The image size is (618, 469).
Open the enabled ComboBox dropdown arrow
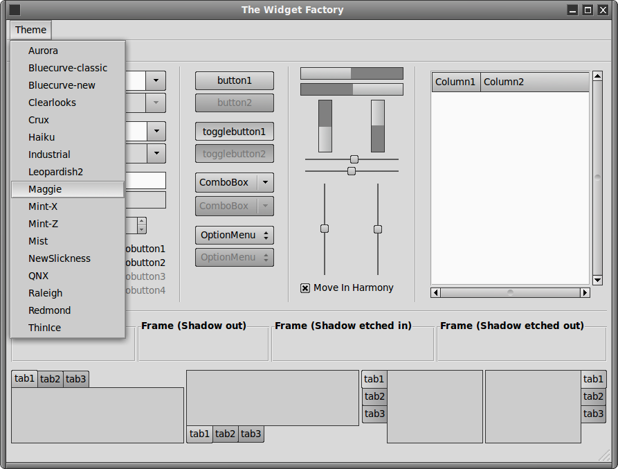(x=265, y=182)
